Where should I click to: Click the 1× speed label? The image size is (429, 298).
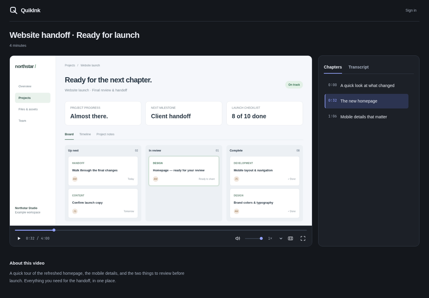click(270, 238)
